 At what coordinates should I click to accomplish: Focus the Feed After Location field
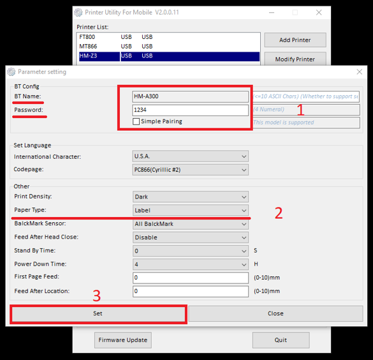tap(190, 292)
